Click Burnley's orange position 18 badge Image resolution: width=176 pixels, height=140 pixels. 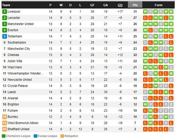point(4,117)
